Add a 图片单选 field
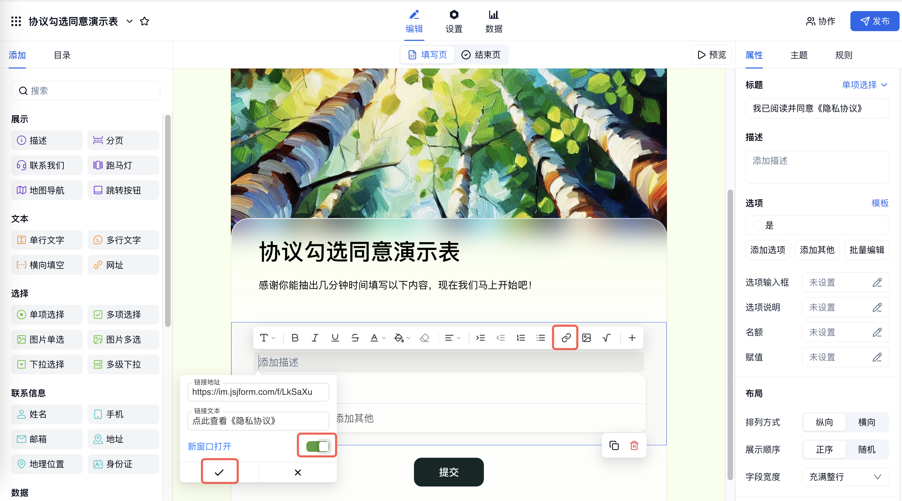Image resolution: width=902 pixels, height=501 pixels. [x=47, y=339]
